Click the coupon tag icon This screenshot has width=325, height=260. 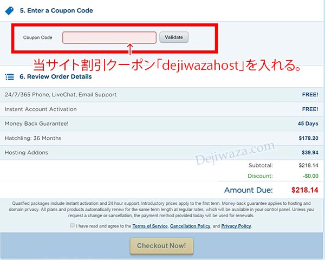(9, 10)
